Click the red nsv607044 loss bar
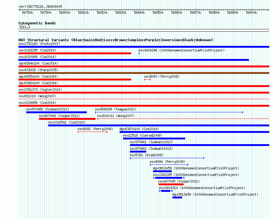This screenshot has width=278, height=219. [67, 119]
